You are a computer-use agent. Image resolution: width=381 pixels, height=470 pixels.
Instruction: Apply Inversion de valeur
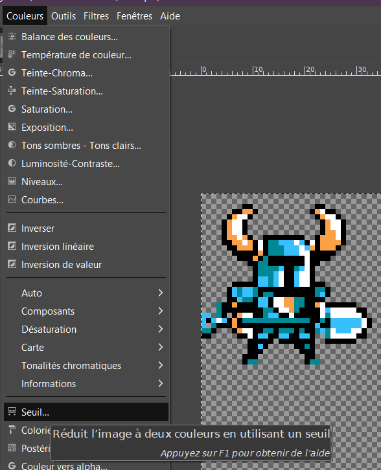(86, 265)
